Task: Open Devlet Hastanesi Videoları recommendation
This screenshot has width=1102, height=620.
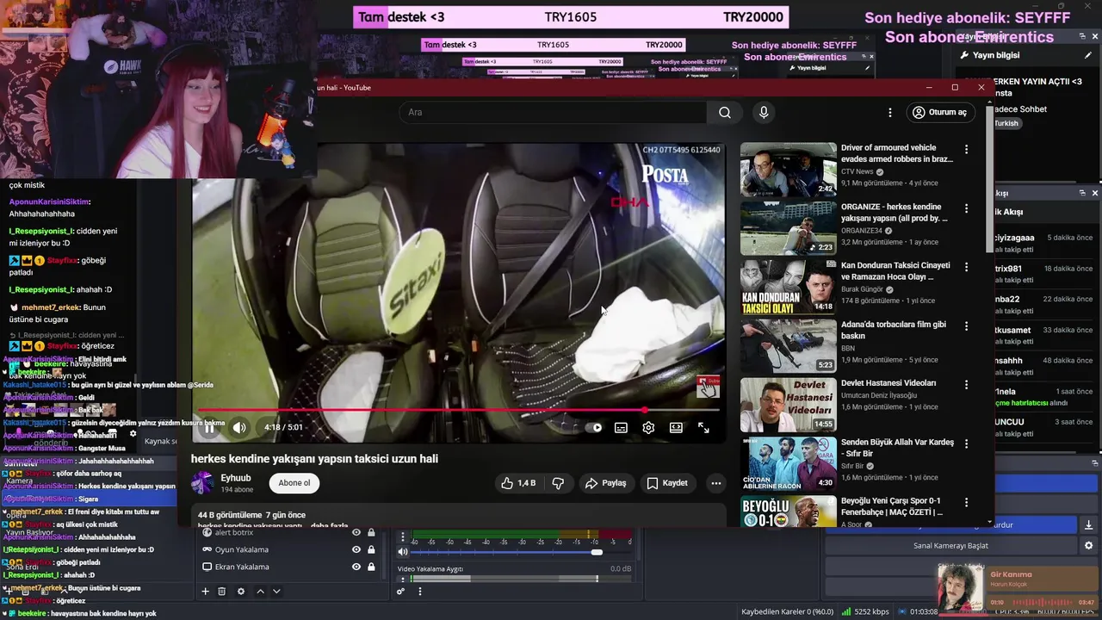Action: (888, 383)
